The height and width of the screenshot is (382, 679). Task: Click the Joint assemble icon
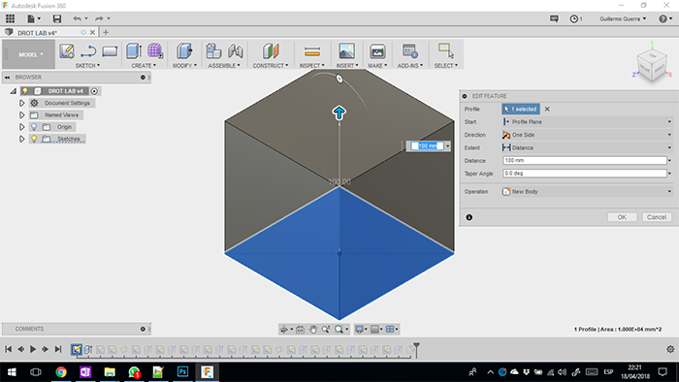235,51
